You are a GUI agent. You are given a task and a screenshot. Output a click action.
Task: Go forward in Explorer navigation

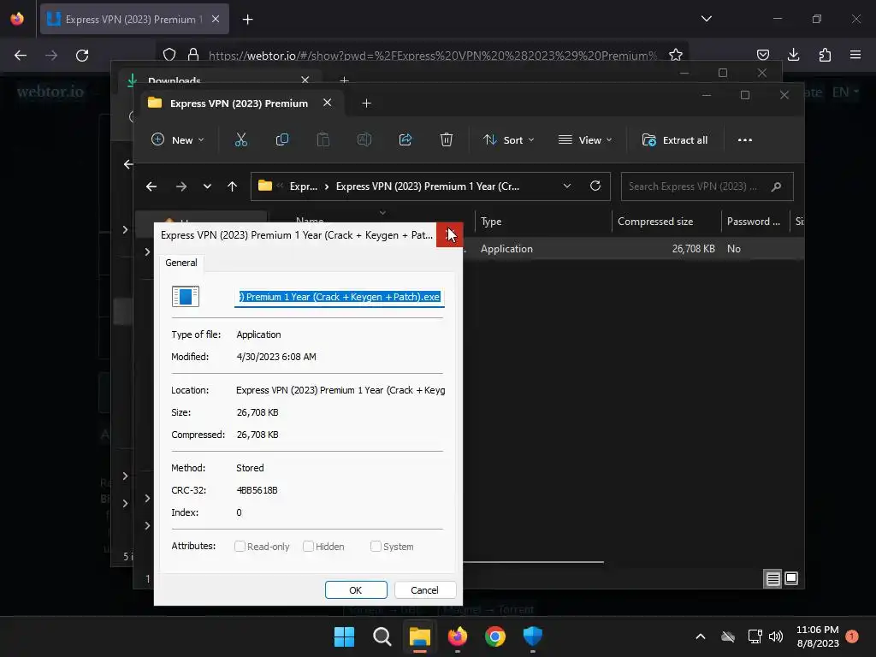[181, 186]
